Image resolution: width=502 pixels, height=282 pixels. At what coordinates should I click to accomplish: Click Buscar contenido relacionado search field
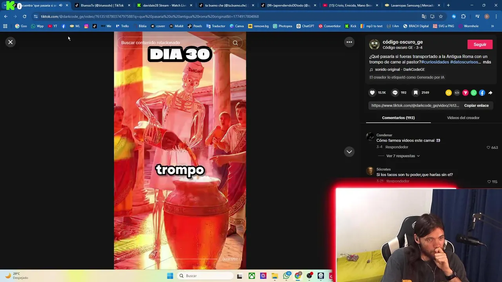point(174,43)
